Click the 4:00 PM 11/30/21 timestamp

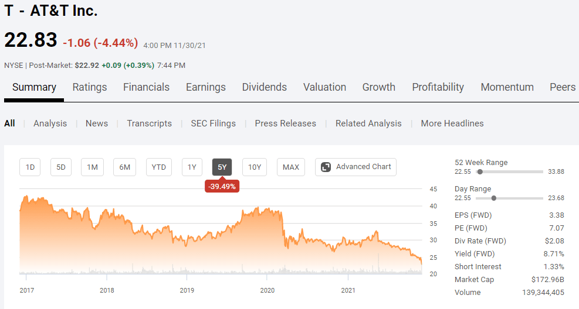[x=175, y=46]
